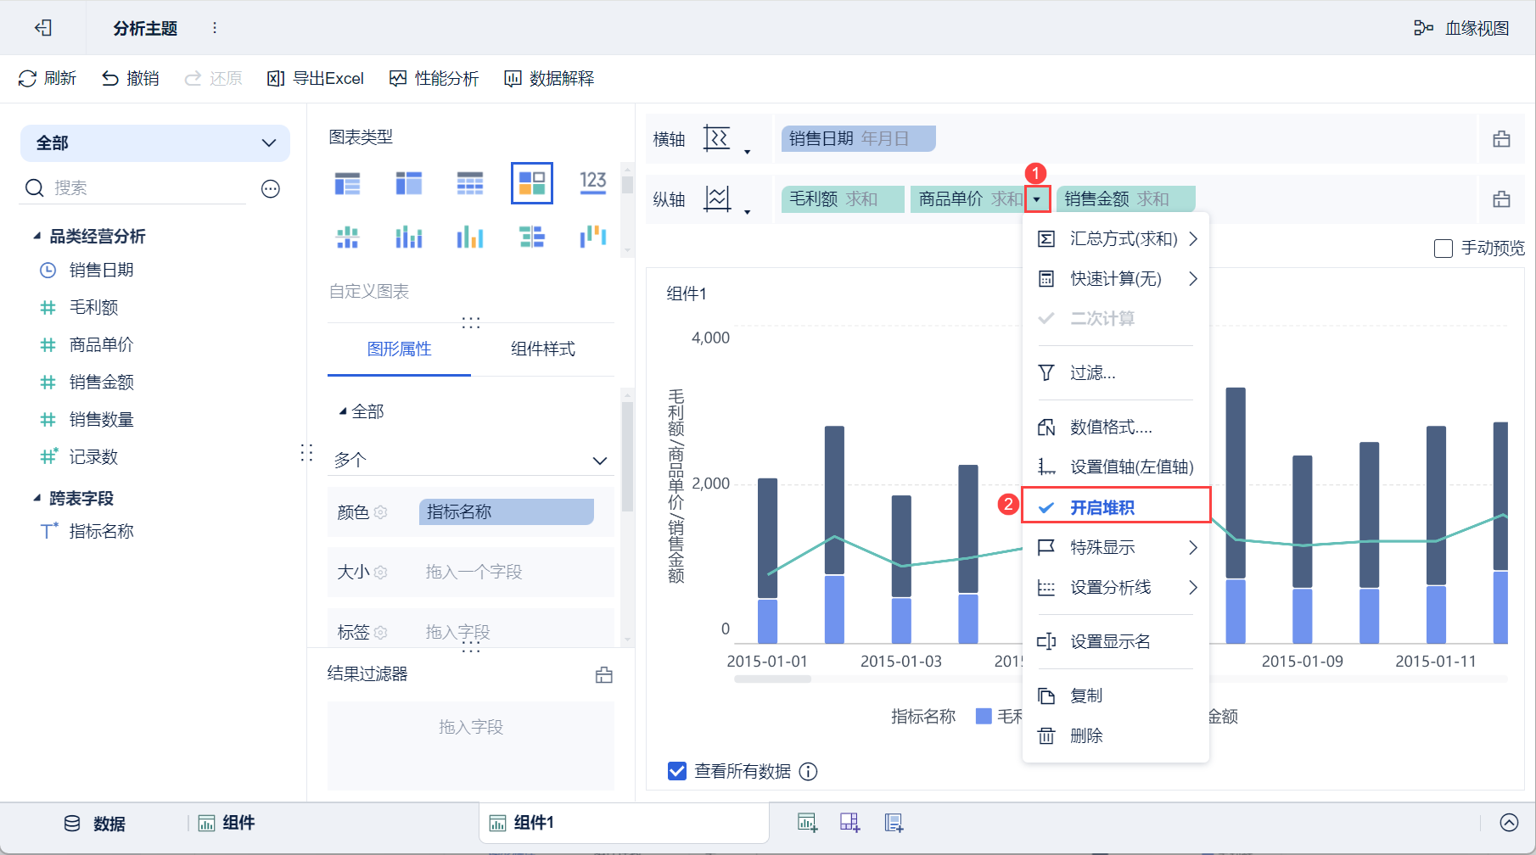Choose the waterfall chart type icon
Image resolution: width=1536 pixels, height=855 pixels.
coord(593,237)
